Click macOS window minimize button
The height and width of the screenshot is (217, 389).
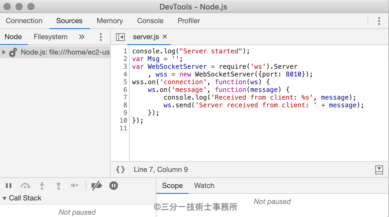(19, 6)
